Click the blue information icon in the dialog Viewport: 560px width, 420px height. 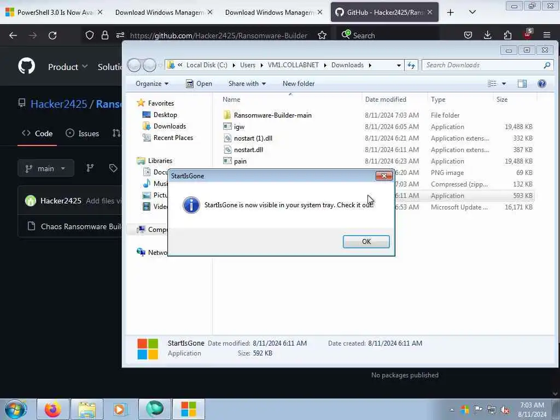[x=191, y=205]
